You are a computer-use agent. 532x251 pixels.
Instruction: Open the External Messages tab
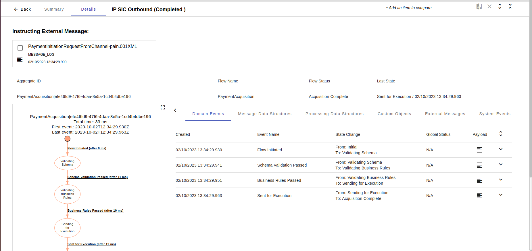click(445, 114)
